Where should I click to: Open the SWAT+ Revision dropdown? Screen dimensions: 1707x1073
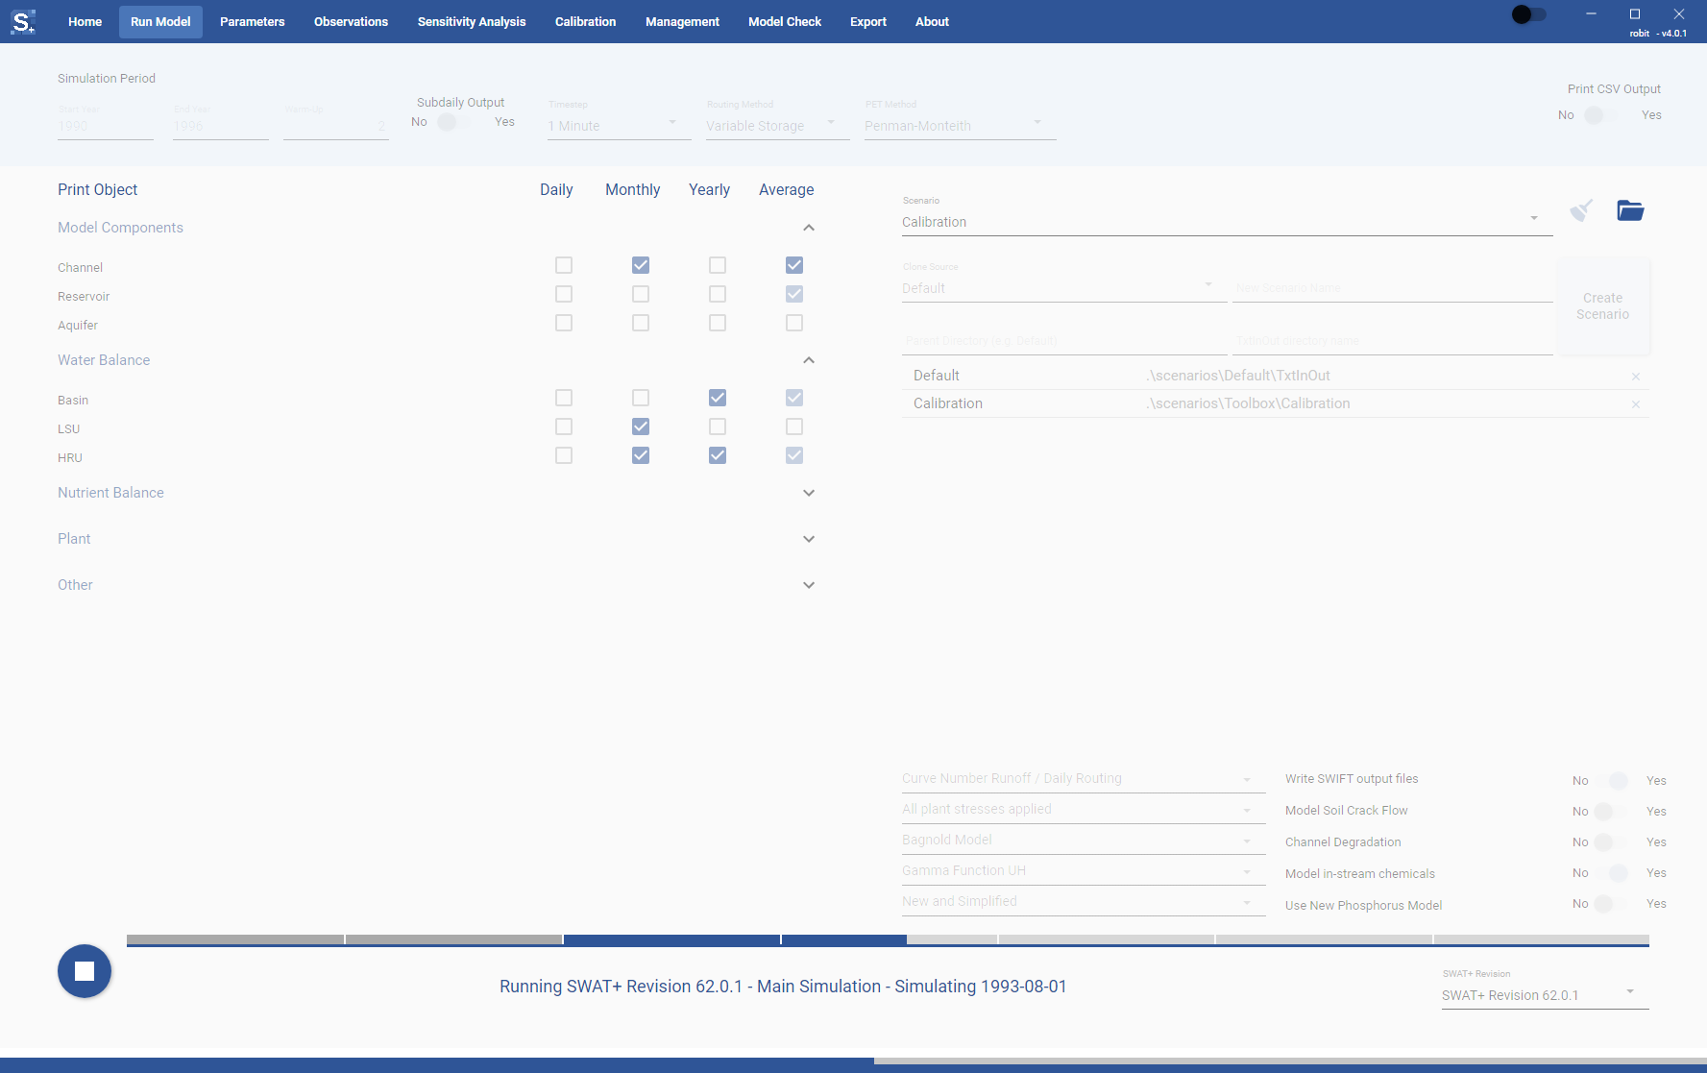(1545, 995)
